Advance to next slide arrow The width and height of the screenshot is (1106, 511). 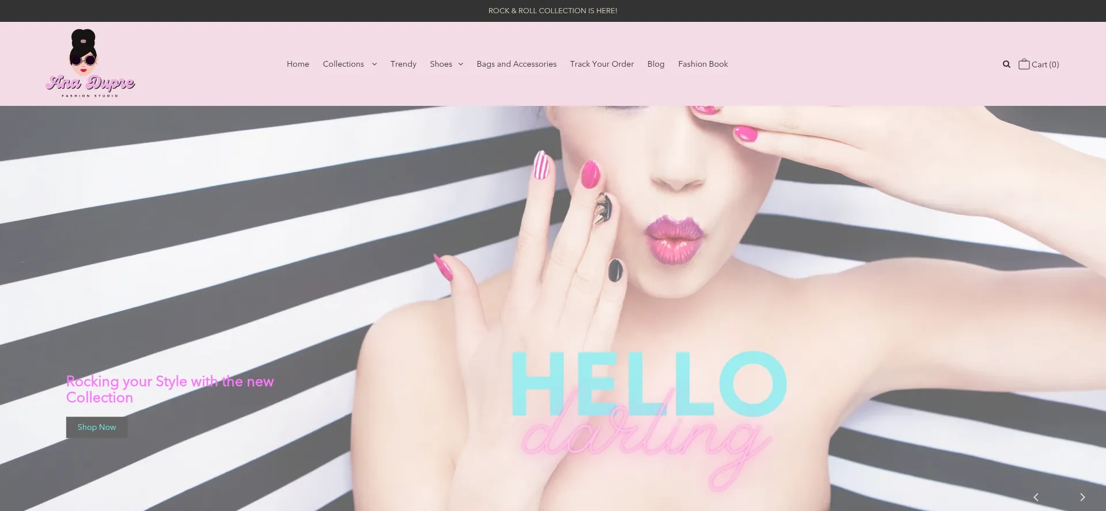pos(1082,497)
